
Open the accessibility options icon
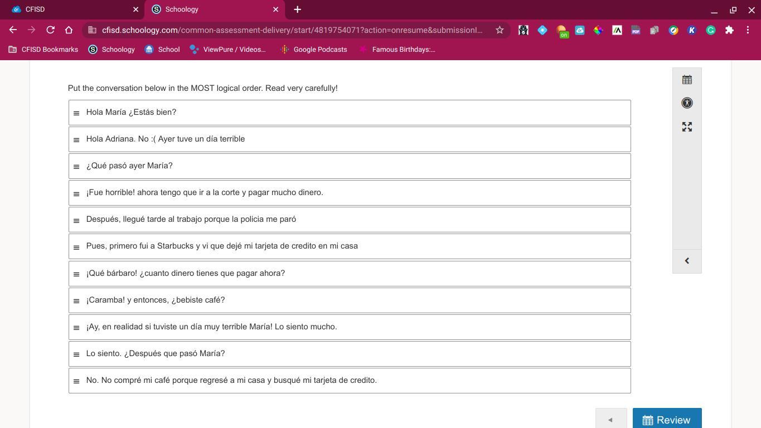tap(687, 103)
